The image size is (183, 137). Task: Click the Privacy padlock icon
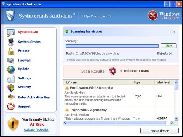[11, 51]
